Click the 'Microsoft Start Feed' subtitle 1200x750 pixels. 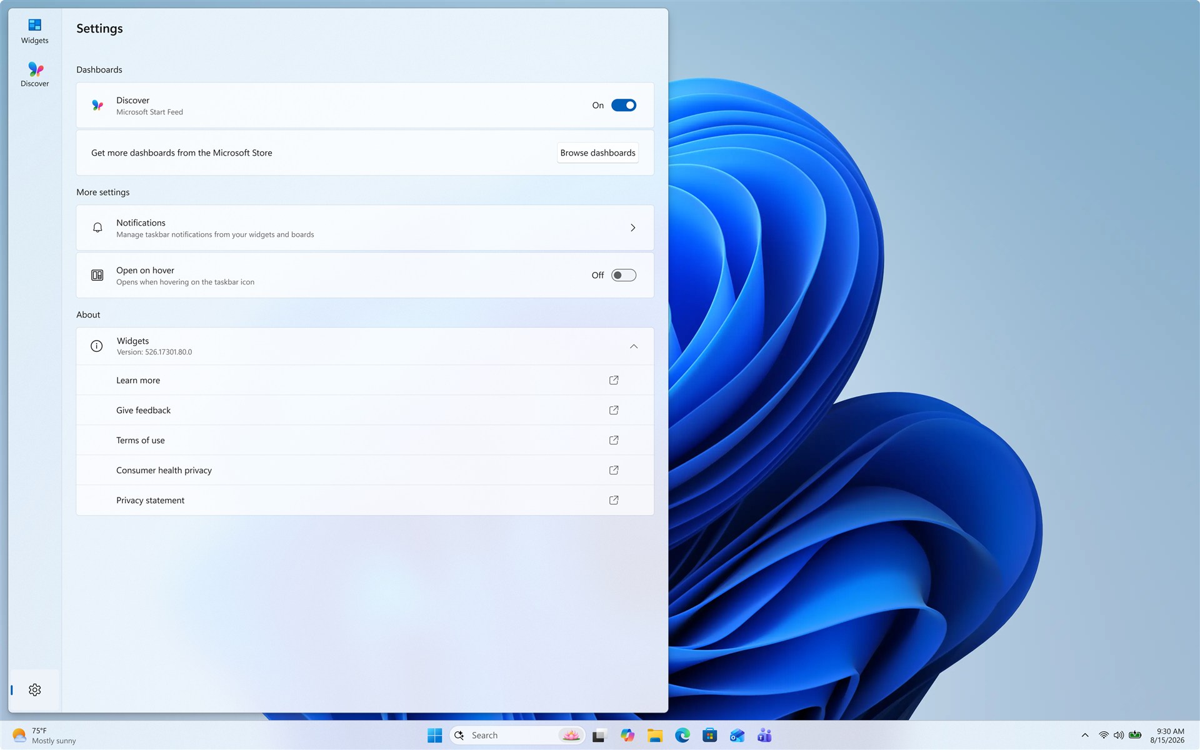pyautogui.click(x=149, y=112)
